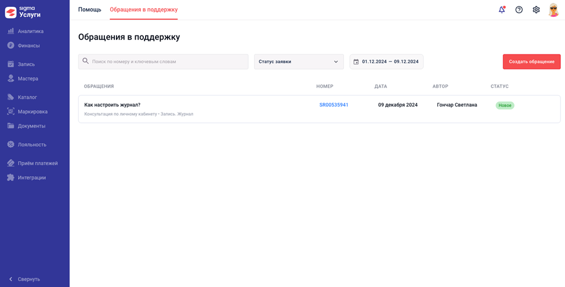
Task: Open the Статус заявки dropdown
Action: pyautogui.click(x=299, y=61)
